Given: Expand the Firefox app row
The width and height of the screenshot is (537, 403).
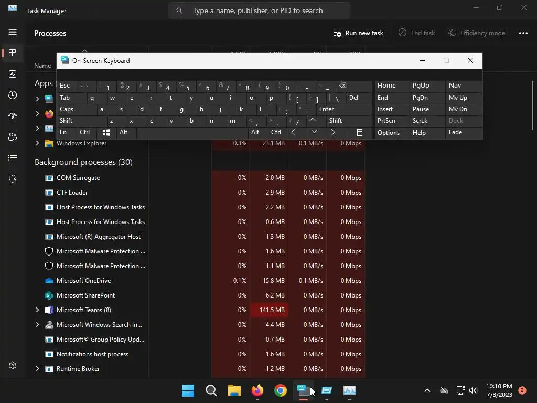Looking at the screenshot, I should [x=37, y=113].
